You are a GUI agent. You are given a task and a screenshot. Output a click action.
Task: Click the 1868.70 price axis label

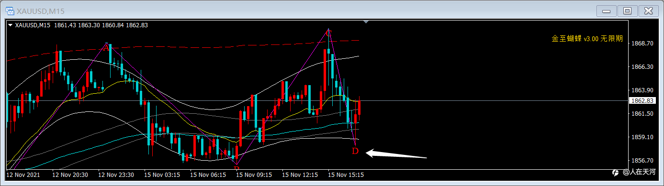(642, 44)
